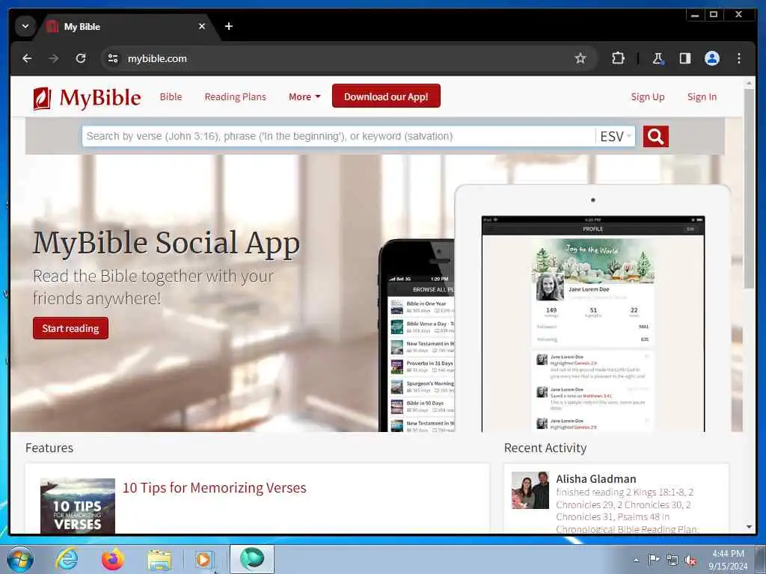Screen dimensions: 766x574
Task: Click the Sign In link
Action: (x=702, y=96)
